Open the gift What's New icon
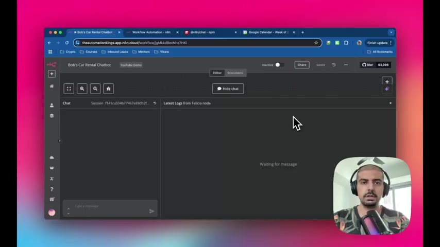The width and height of the screenshot is (440, 247). (52, 199)
